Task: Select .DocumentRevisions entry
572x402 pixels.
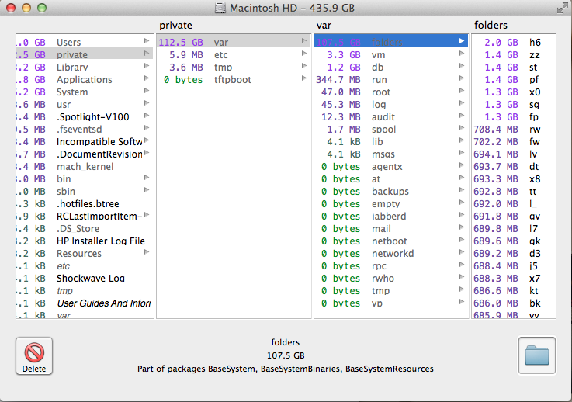Action: point(85,154)
